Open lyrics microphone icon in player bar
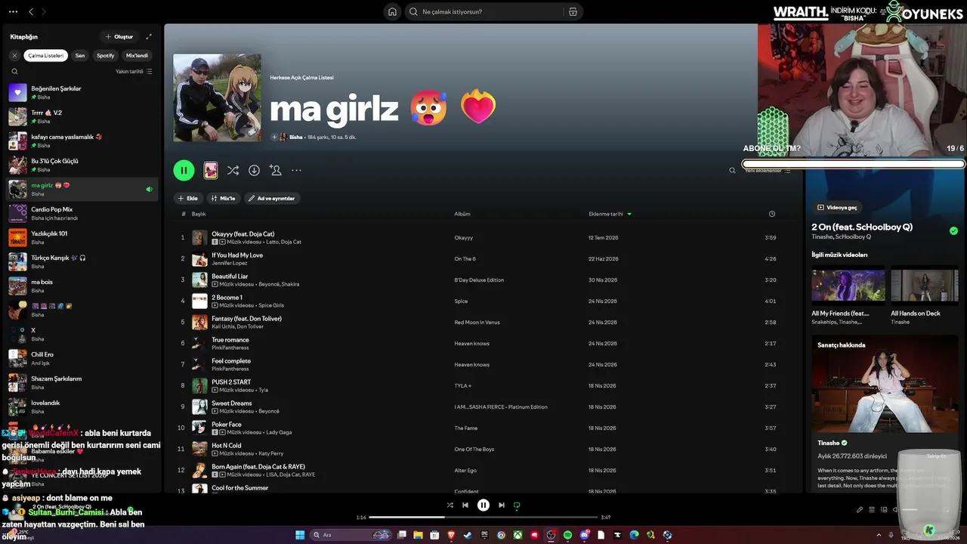967x544 pixels. click(x=860, y=509)
